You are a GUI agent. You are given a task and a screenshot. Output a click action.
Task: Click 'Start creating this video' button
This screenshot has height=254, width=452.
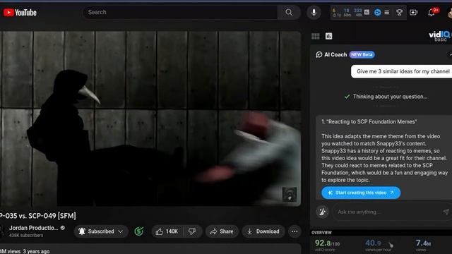(x=361, y=193)
